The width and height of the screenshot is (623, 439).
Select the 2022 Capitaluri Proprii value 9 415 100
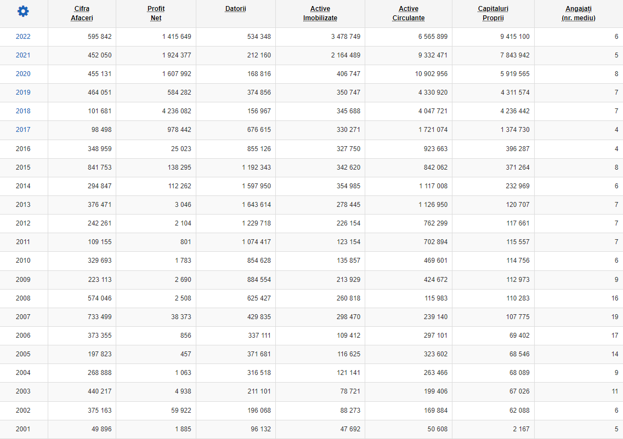(515, 37)
